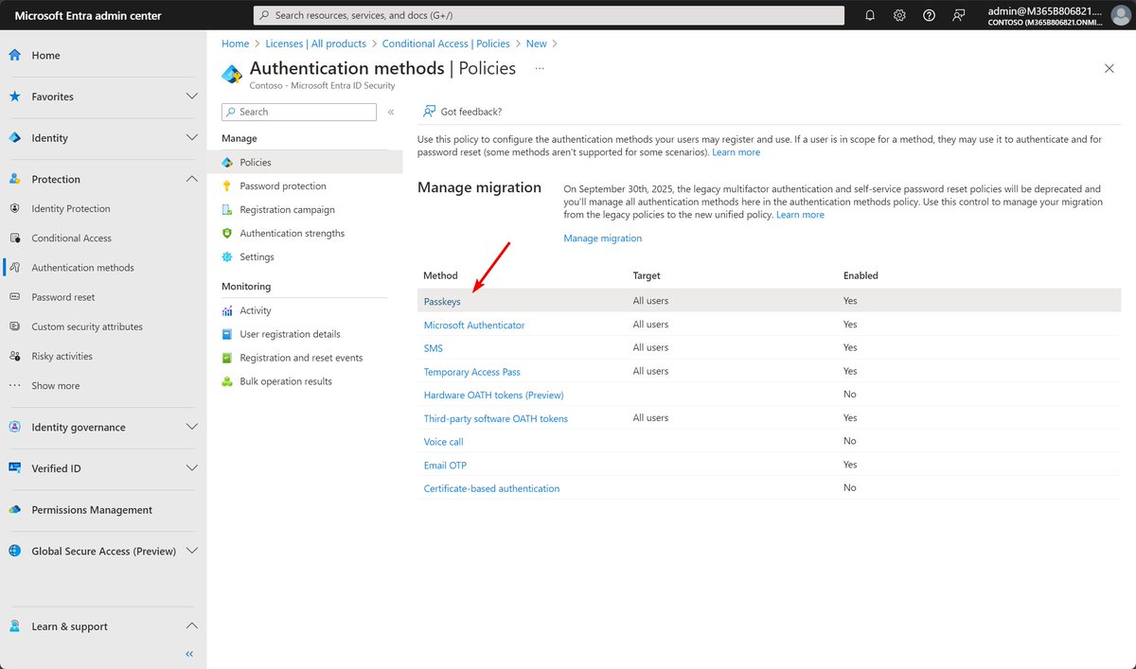
Task: Collapse the Learn & support chevron
Action: click(192, 626)
